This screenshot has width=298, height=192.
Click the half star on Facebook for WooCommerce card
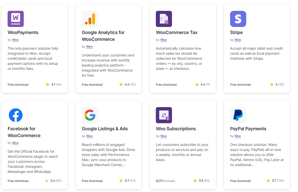[47, 181]
